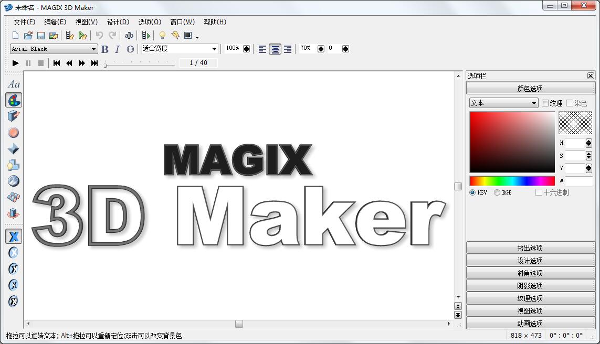Jump to the first animation frame
This screenshot has width=600, height=344.
(x=57, y=63)
